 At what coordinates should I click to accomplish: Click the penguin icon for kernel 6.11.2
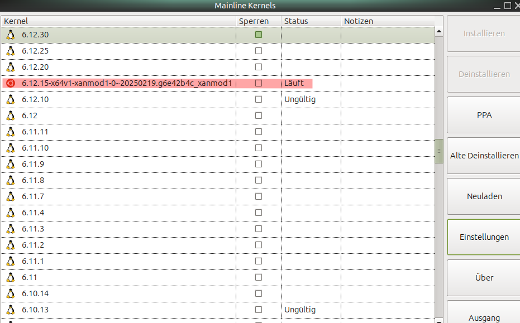(11, 245)
